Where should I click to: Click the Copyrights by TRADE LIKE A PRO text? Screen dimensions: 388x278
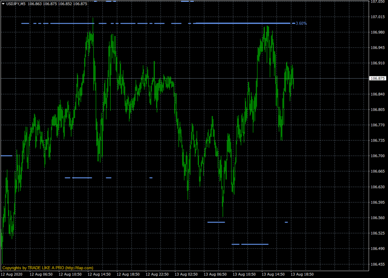point(48,268)
